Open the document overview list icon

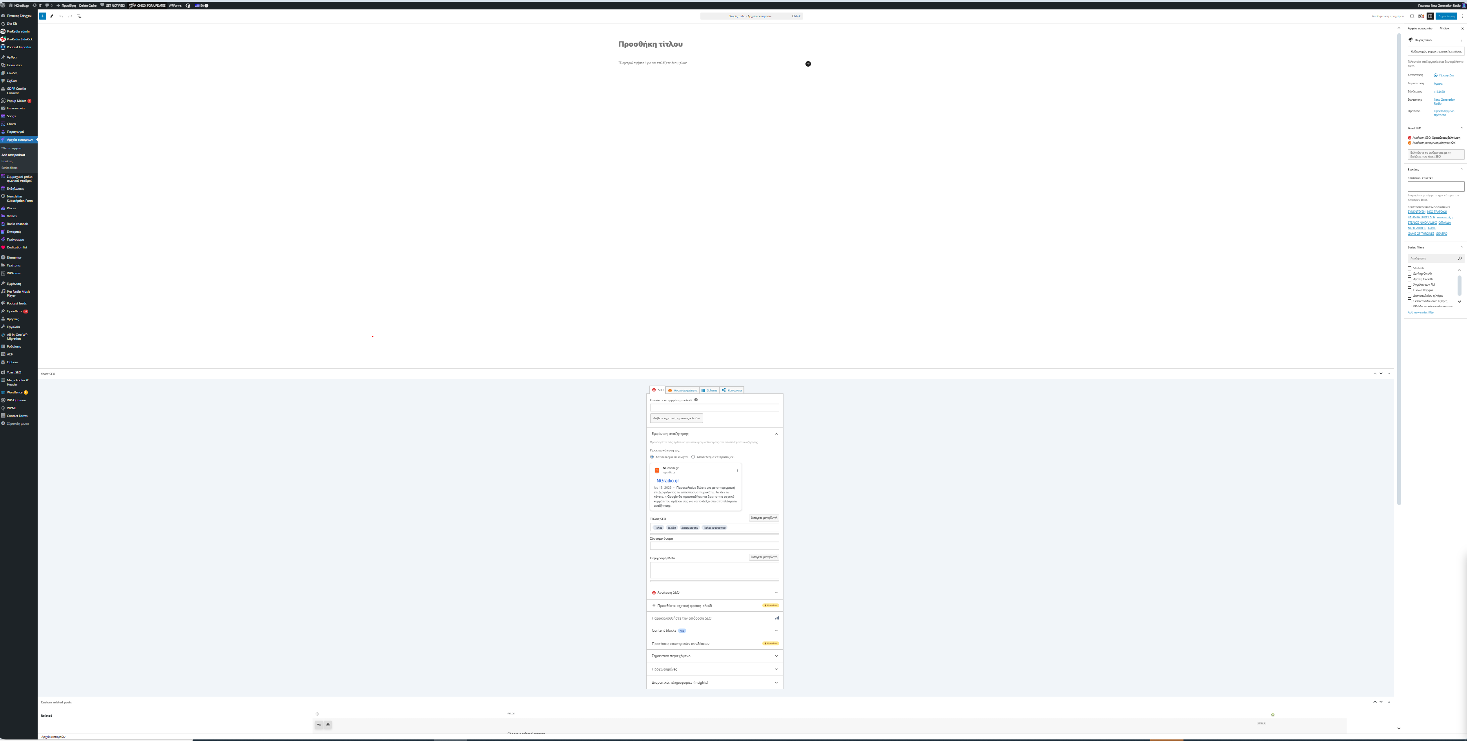pyautogui.click(x=79, y=16)
